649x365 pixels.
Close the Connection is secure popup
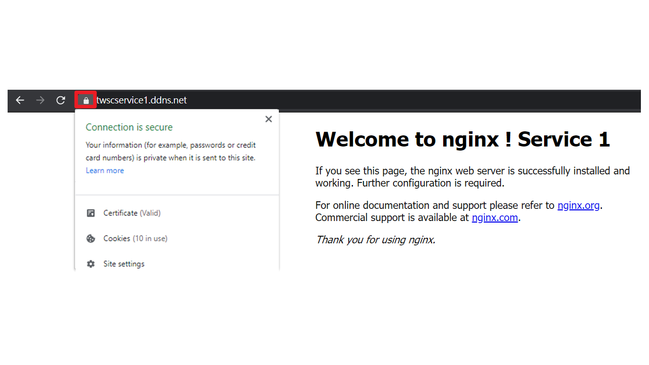click(269, 119)
